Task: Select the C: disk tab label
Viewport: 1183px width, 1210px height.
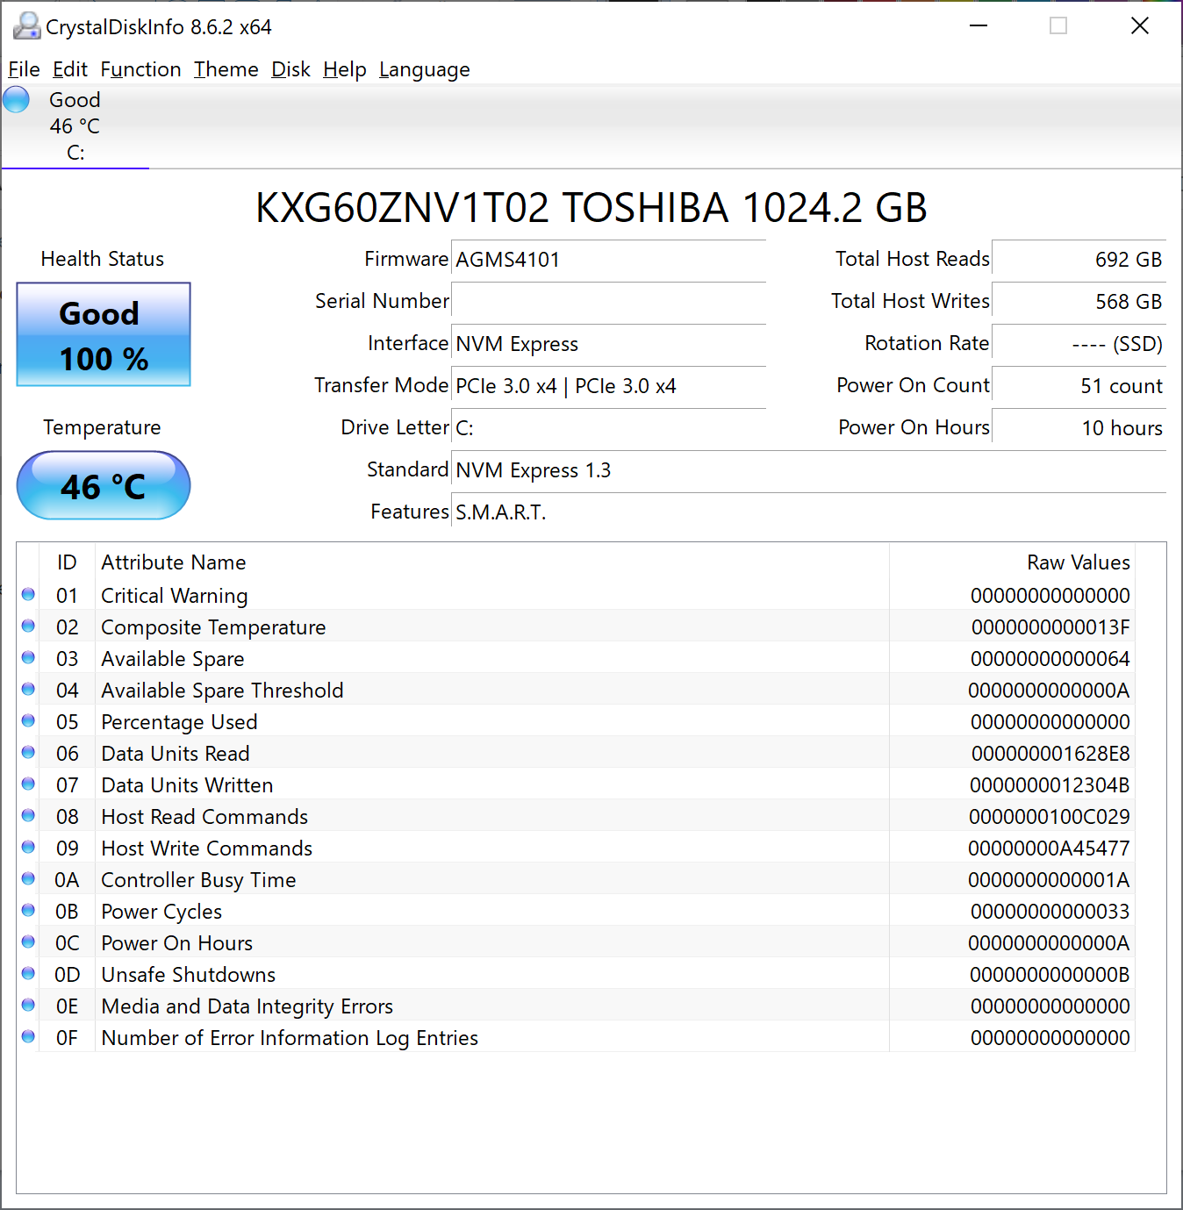Action: pos(75,153)
